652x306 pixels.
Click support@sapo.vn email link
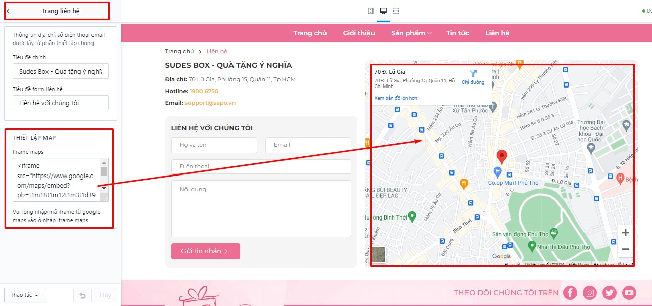210,103
